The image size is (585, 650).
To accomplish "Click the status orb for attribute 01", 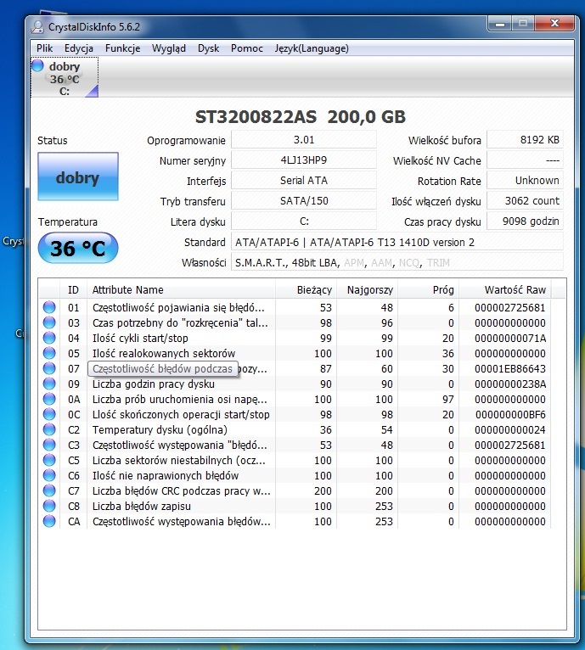I will click(x=49, y=307).
